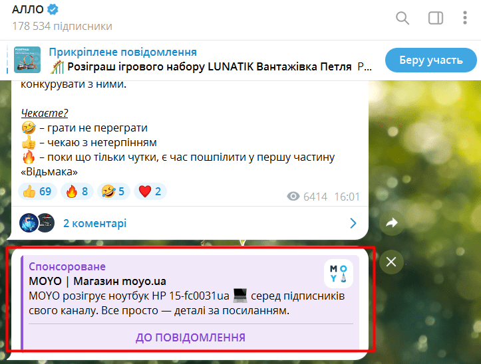
Task: Open the АЛЛО channel title header
Action: (x=28, y=9)
